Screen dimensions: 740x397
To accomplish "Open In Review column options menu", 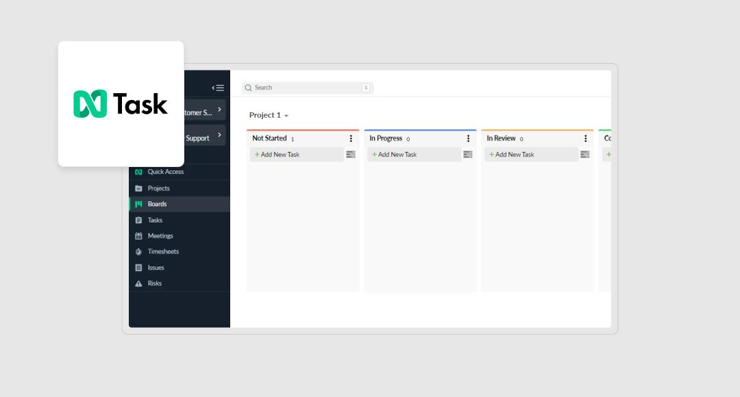I will [x=585, y=138].
